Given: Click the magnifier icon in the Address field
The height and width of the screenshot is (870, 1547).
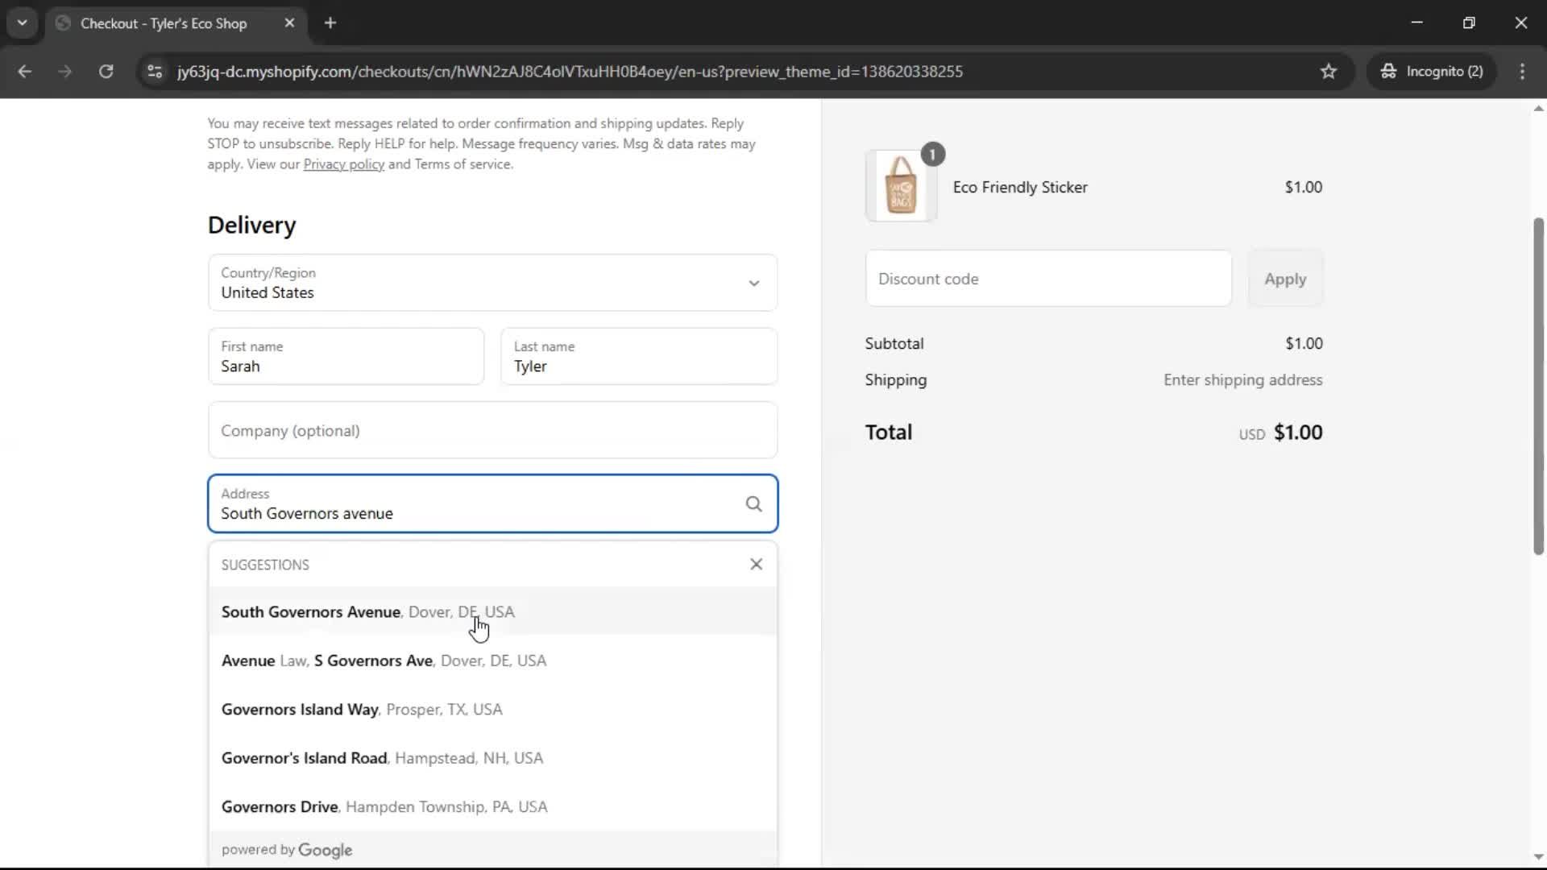Looking at the screenshot, I should click(x=753, y=503).
